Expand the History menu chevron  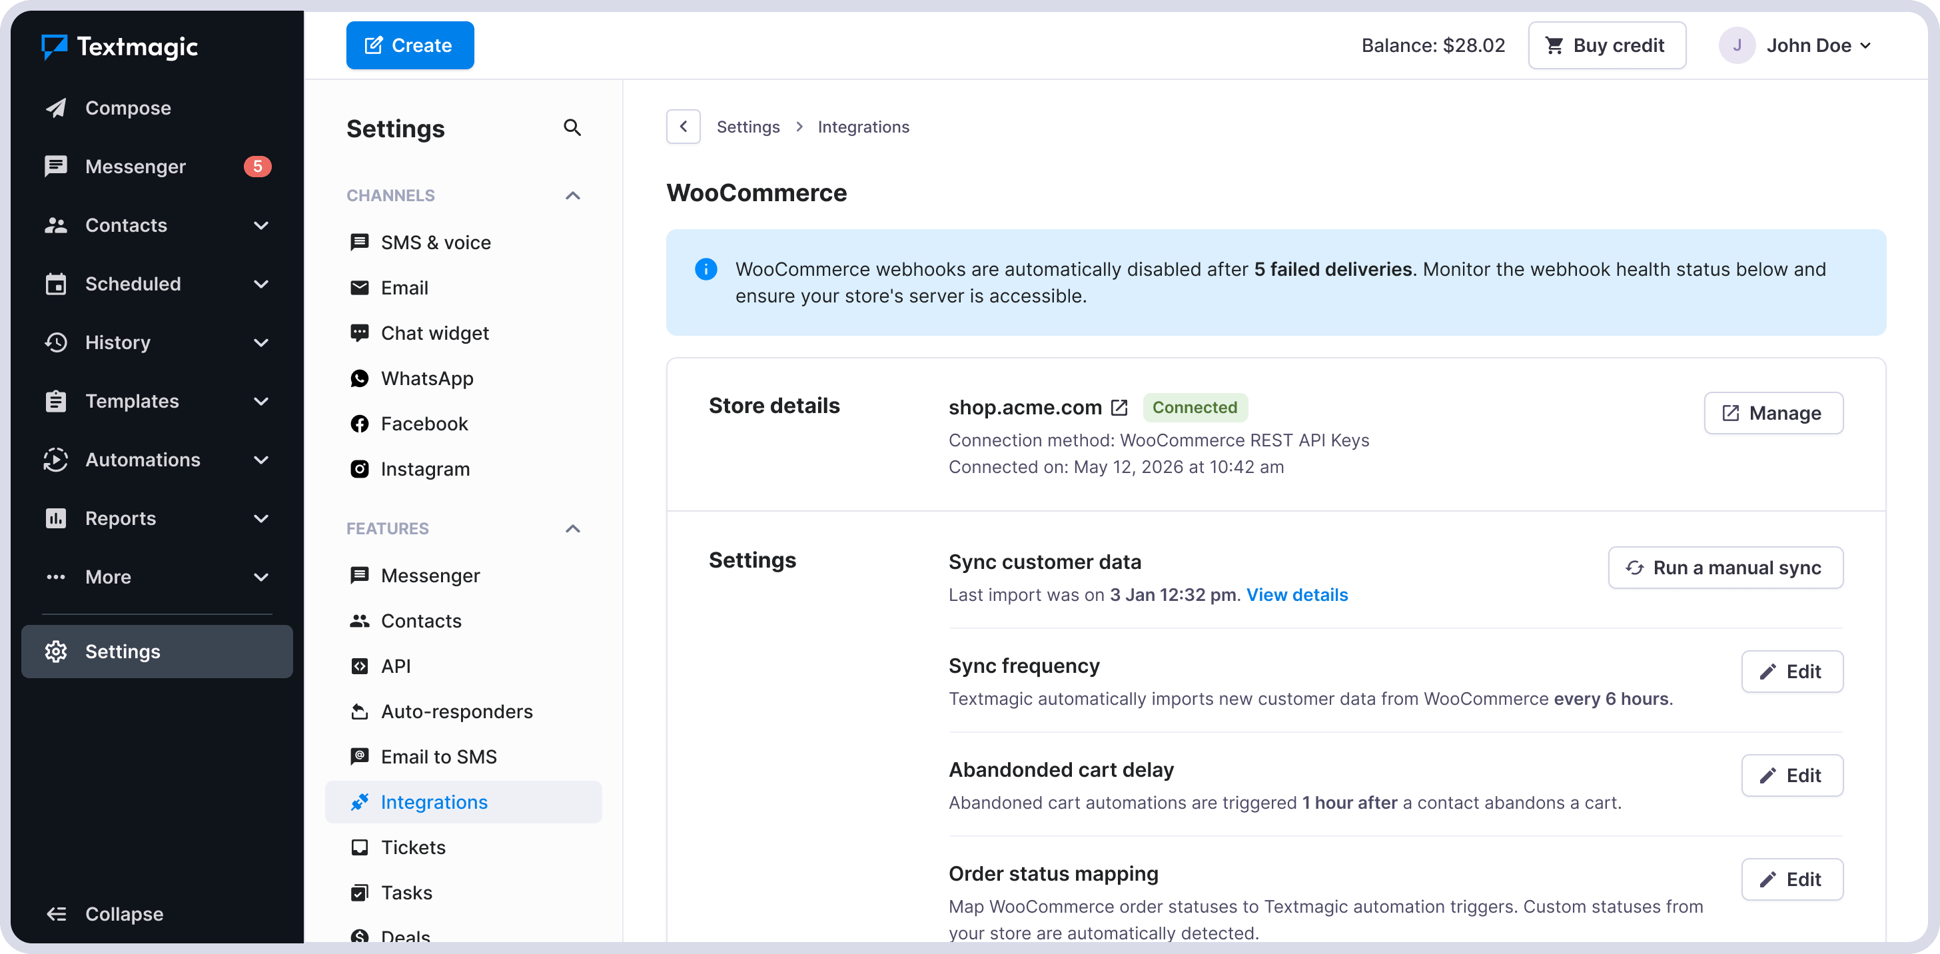[x=261, y=342]
